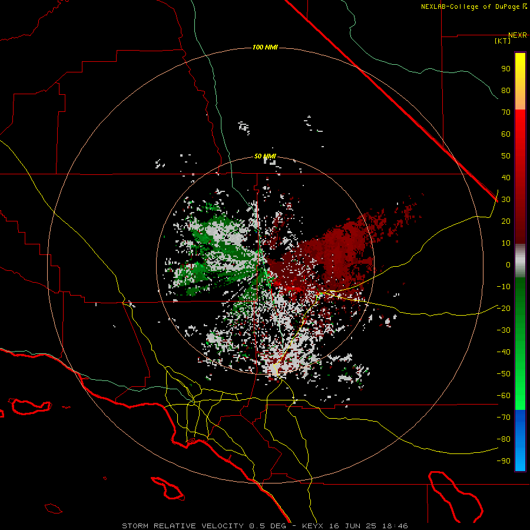Click the 18:46 timestamp text
The height and width of the screenshot is (530, 530).
point(395,526)
